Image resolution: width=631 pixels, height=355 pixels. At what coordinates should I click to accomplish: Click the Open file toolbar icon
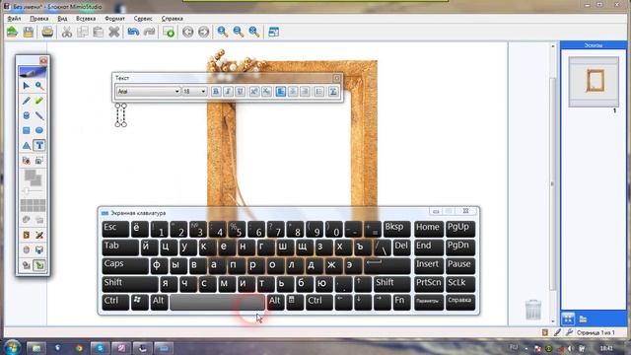tap(13, 32)
